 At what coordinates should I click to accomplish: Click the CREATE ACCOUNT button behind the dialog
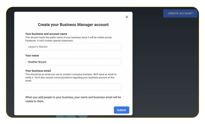click(x=180, y=14)
